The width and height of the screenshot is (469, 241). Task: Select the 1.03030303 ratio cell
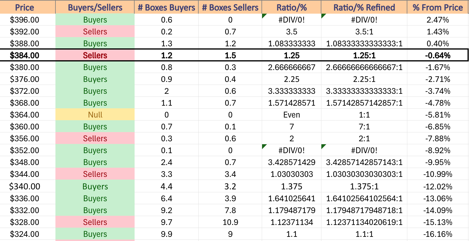click(x=291, y=174)
